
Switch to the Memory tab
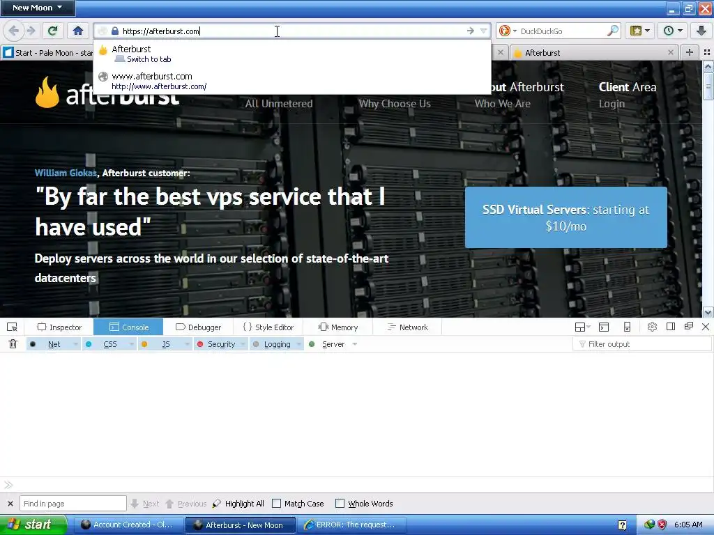coord(337,327)
